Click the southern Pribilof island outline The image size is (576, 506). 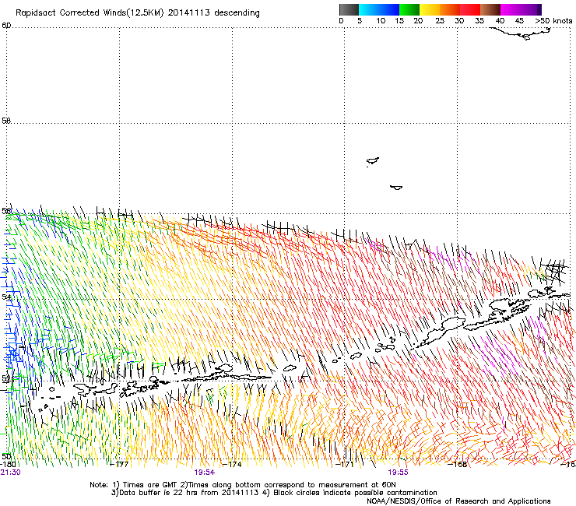click(396, 188)
